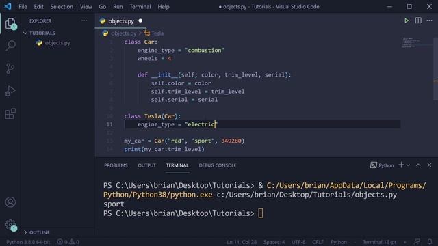Open the Accounts menu icon
Image resolution: width=438 pixels, height=246 pixels.
point(10,202)
